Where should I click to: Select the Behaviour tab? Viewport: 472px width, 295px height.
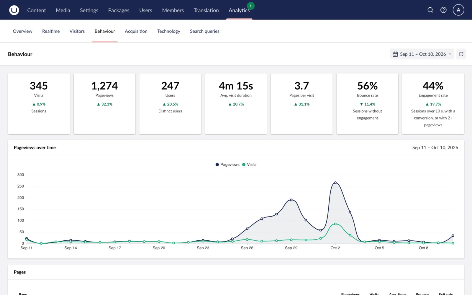coord(105,31)
